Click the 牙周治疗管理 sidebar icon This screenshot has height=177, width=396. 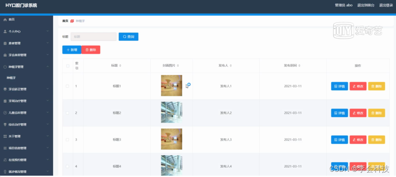[x=5, y=101]
